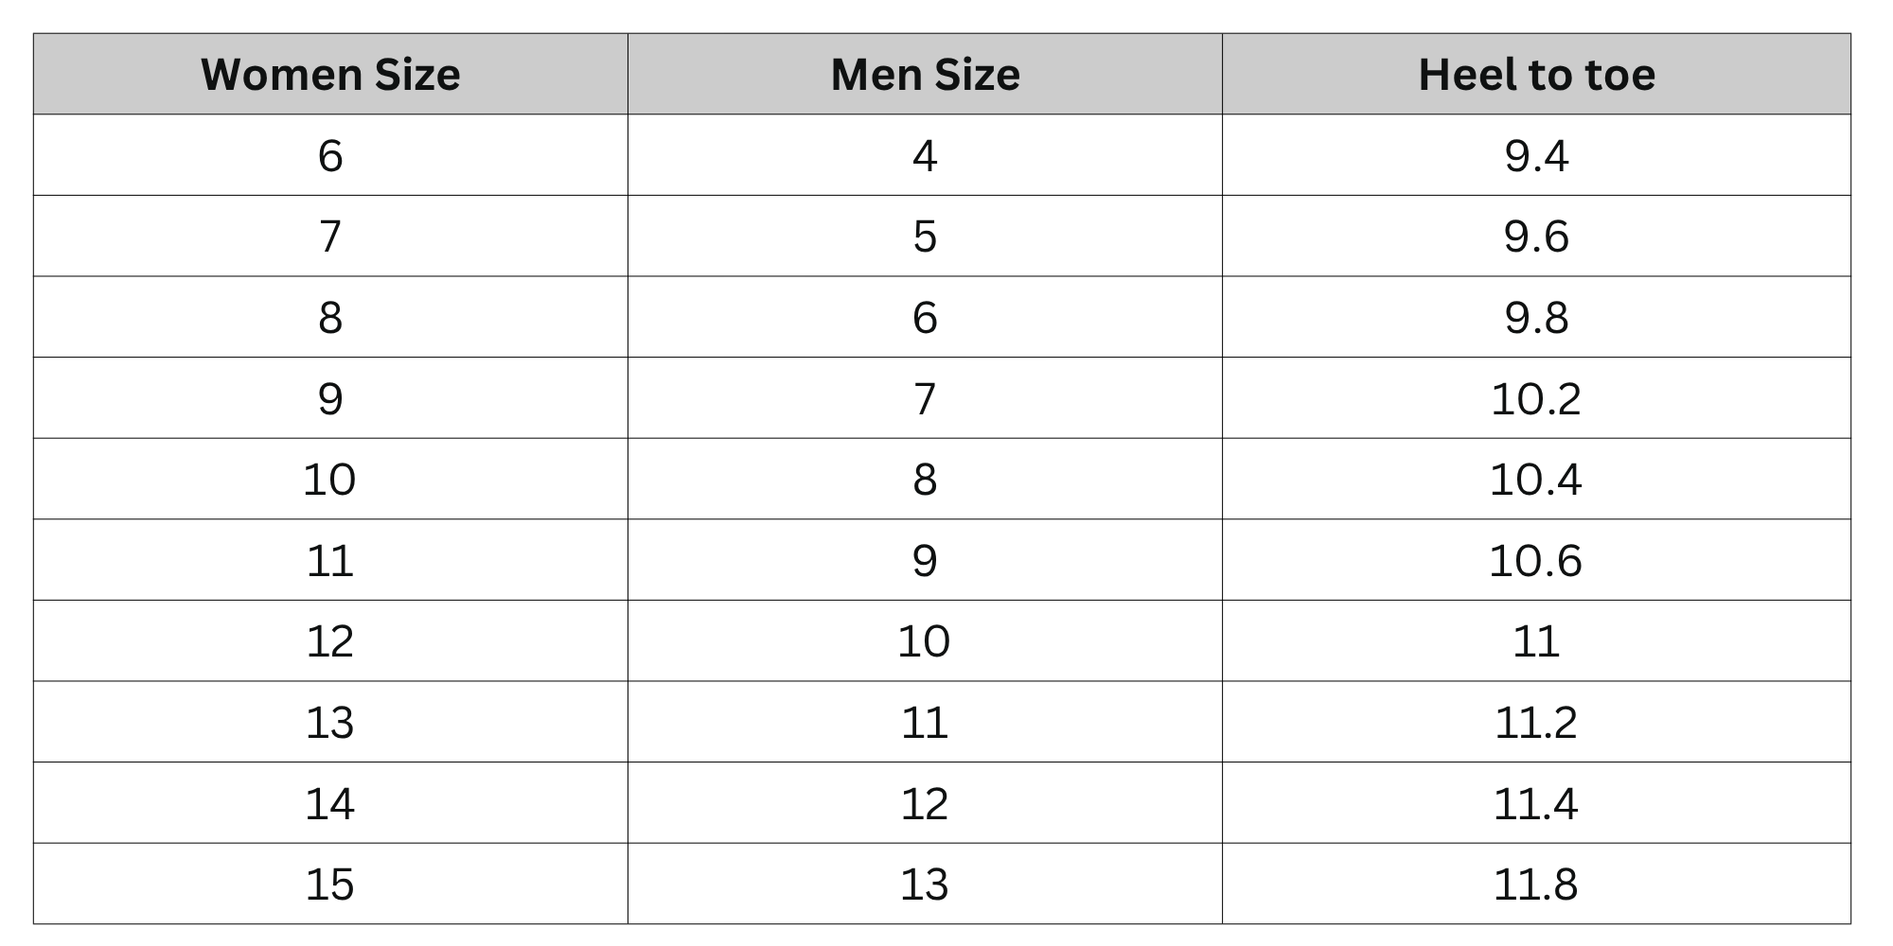Select Men Size cell with value 9
Viewport: 1893px width, 946px height.
click(x=925, y=560)
